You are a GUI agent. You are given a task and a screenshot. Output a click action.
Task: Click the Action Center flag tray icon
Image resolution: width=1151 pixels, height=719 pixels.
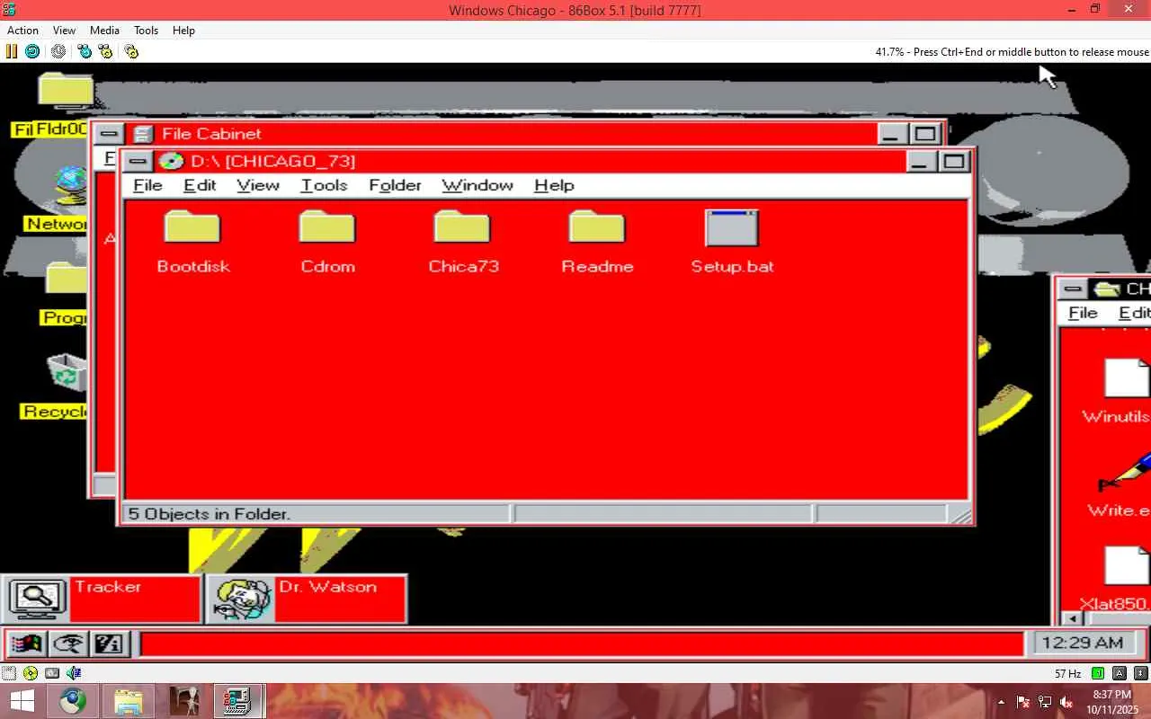click(1023, 702)
